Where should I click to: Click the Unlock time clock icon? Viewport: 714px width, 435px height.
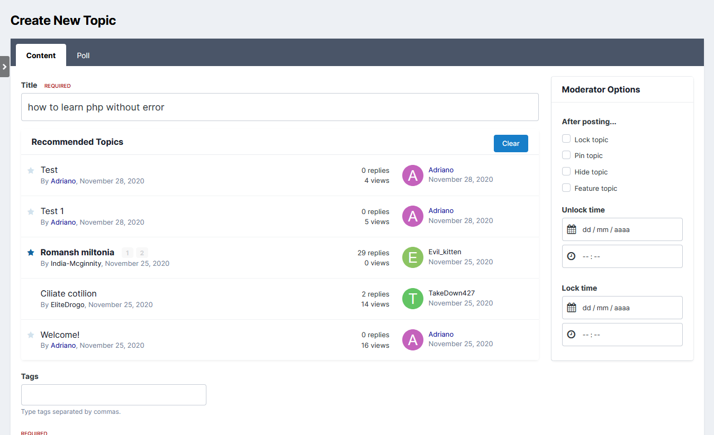[x=572, y=256]
